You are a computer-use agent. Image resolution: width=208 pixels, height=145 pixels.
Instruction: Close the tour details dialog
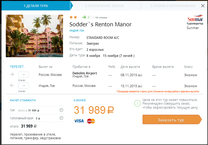(203, 6)
